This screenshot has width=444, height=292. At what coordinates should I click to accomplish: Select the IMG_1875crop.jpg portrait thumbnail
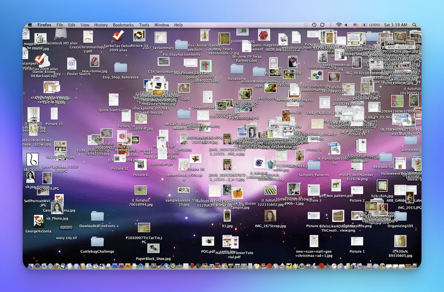[270, 216]
